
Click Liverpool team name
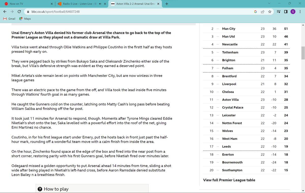[229, 84]
